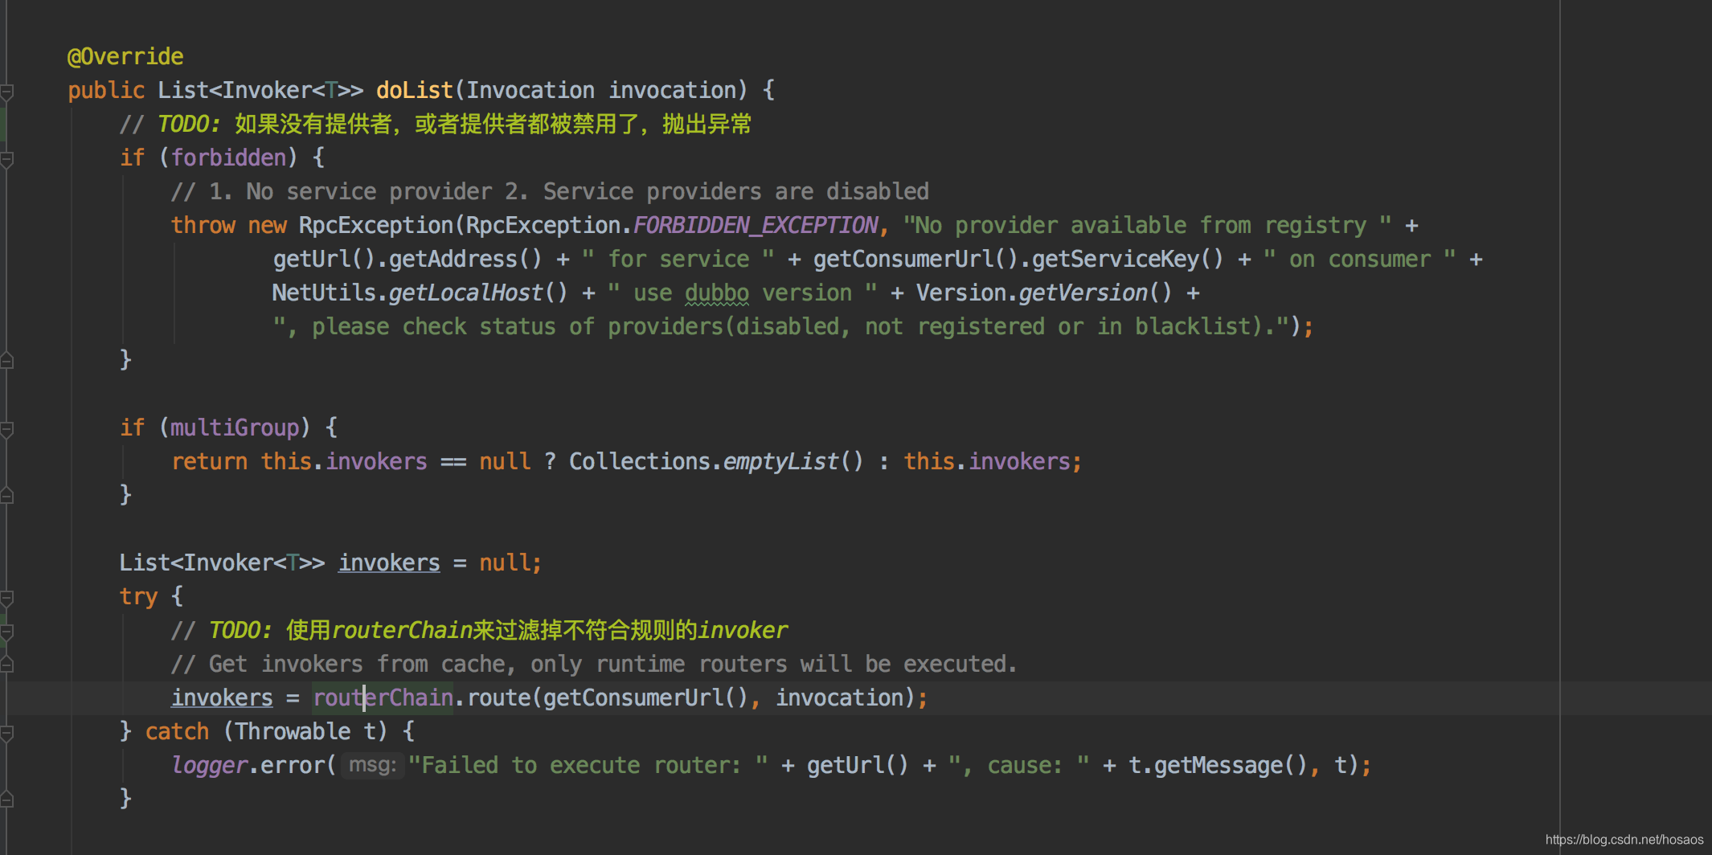Collapse the try block fold marker
Viewport: 1712px width, 855px height.
[6, 598]
